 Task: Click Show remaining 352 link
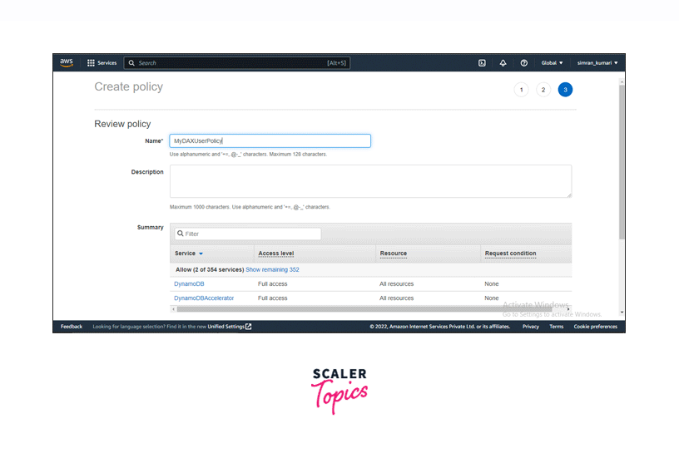(x=272, y=269)
